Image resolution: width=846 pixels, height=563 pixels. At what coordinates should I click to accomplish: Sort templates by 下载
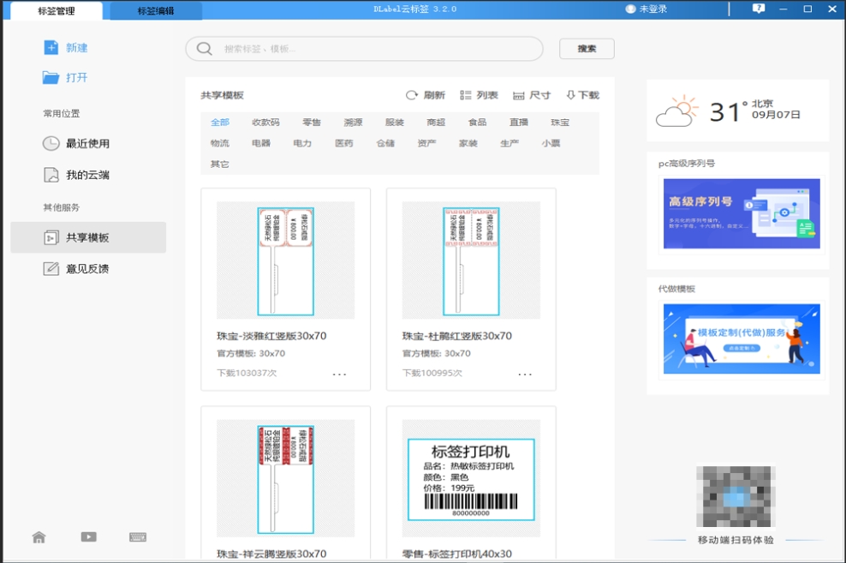583,95
